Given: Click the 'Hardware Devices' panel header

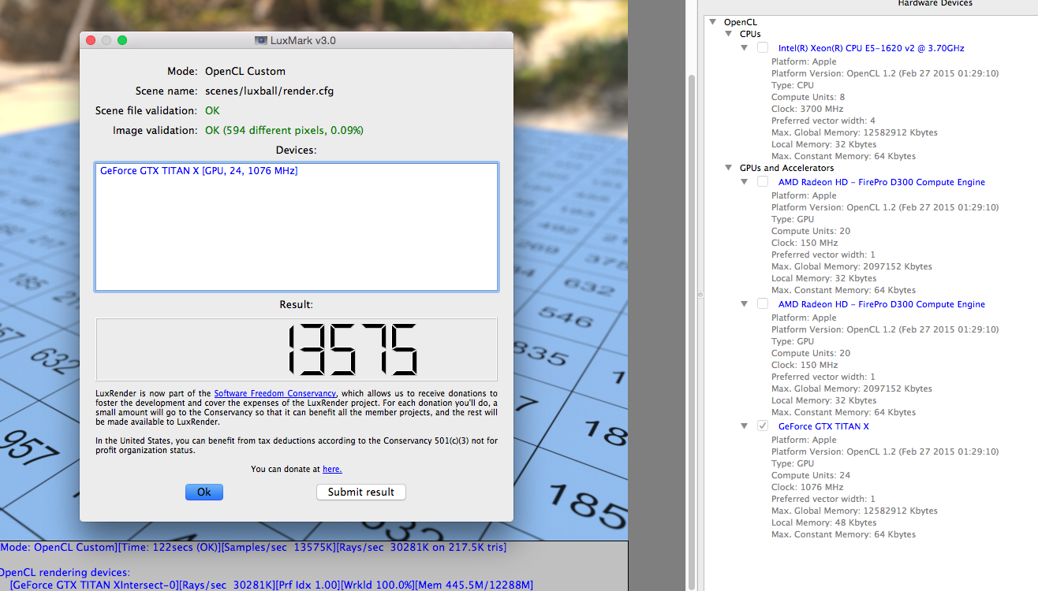Looking at the screenshot, I should [x=935, y=4].
